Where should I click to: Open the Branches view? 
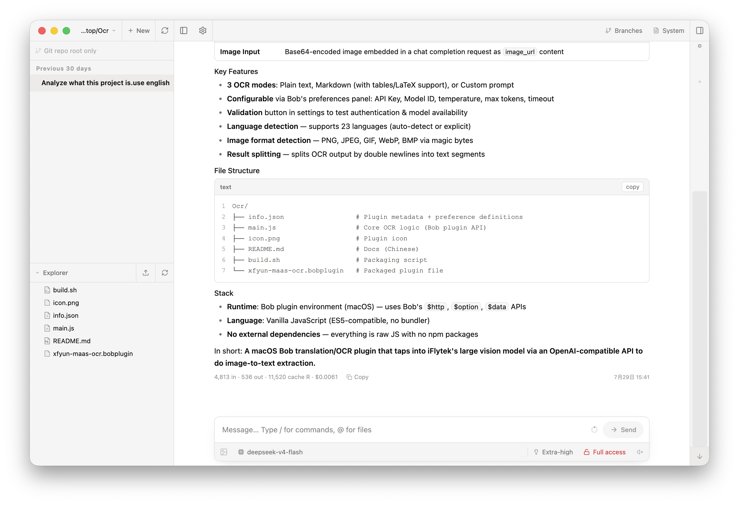[x=624, y=31]
